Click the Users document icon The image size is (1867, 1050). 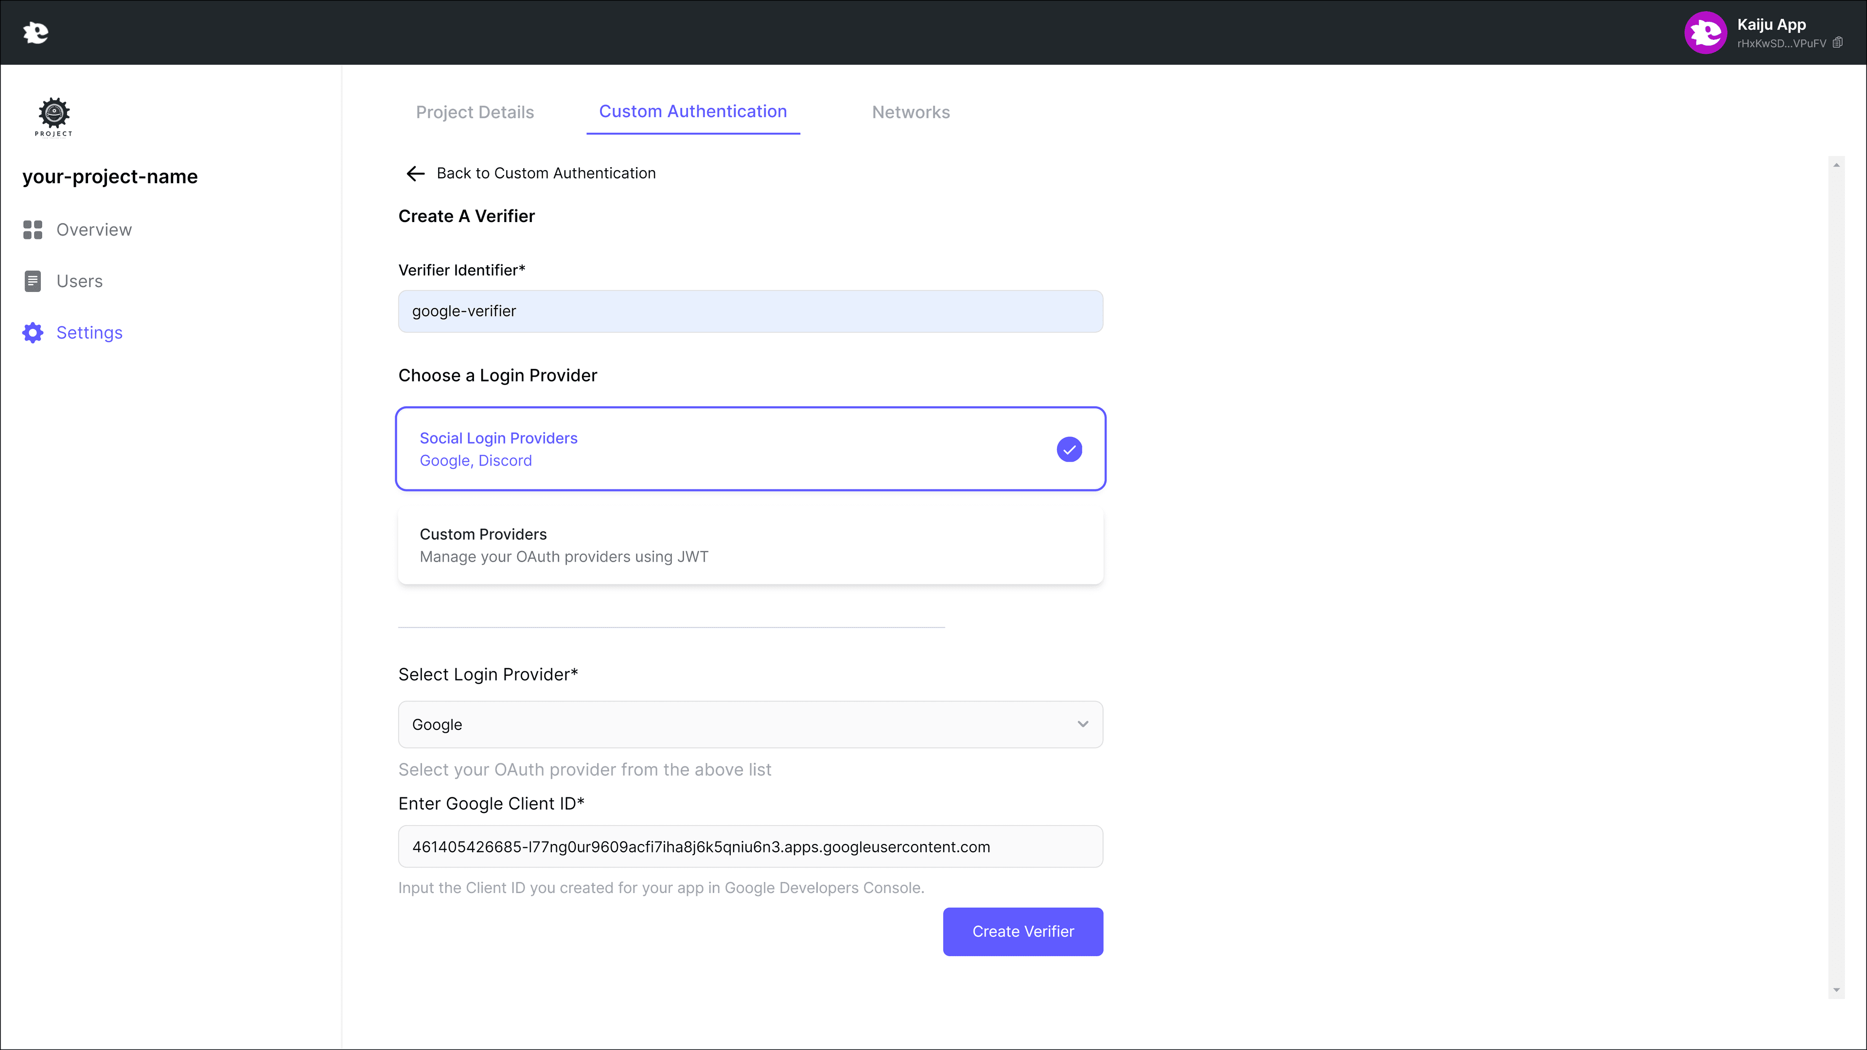pos(33,281)
